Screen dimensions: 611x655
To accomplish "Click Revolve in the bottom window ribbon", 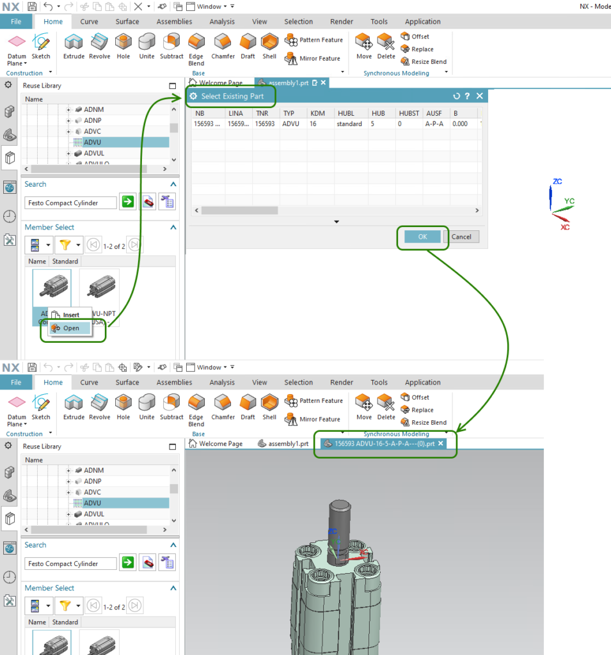I will tap(99, 407).
